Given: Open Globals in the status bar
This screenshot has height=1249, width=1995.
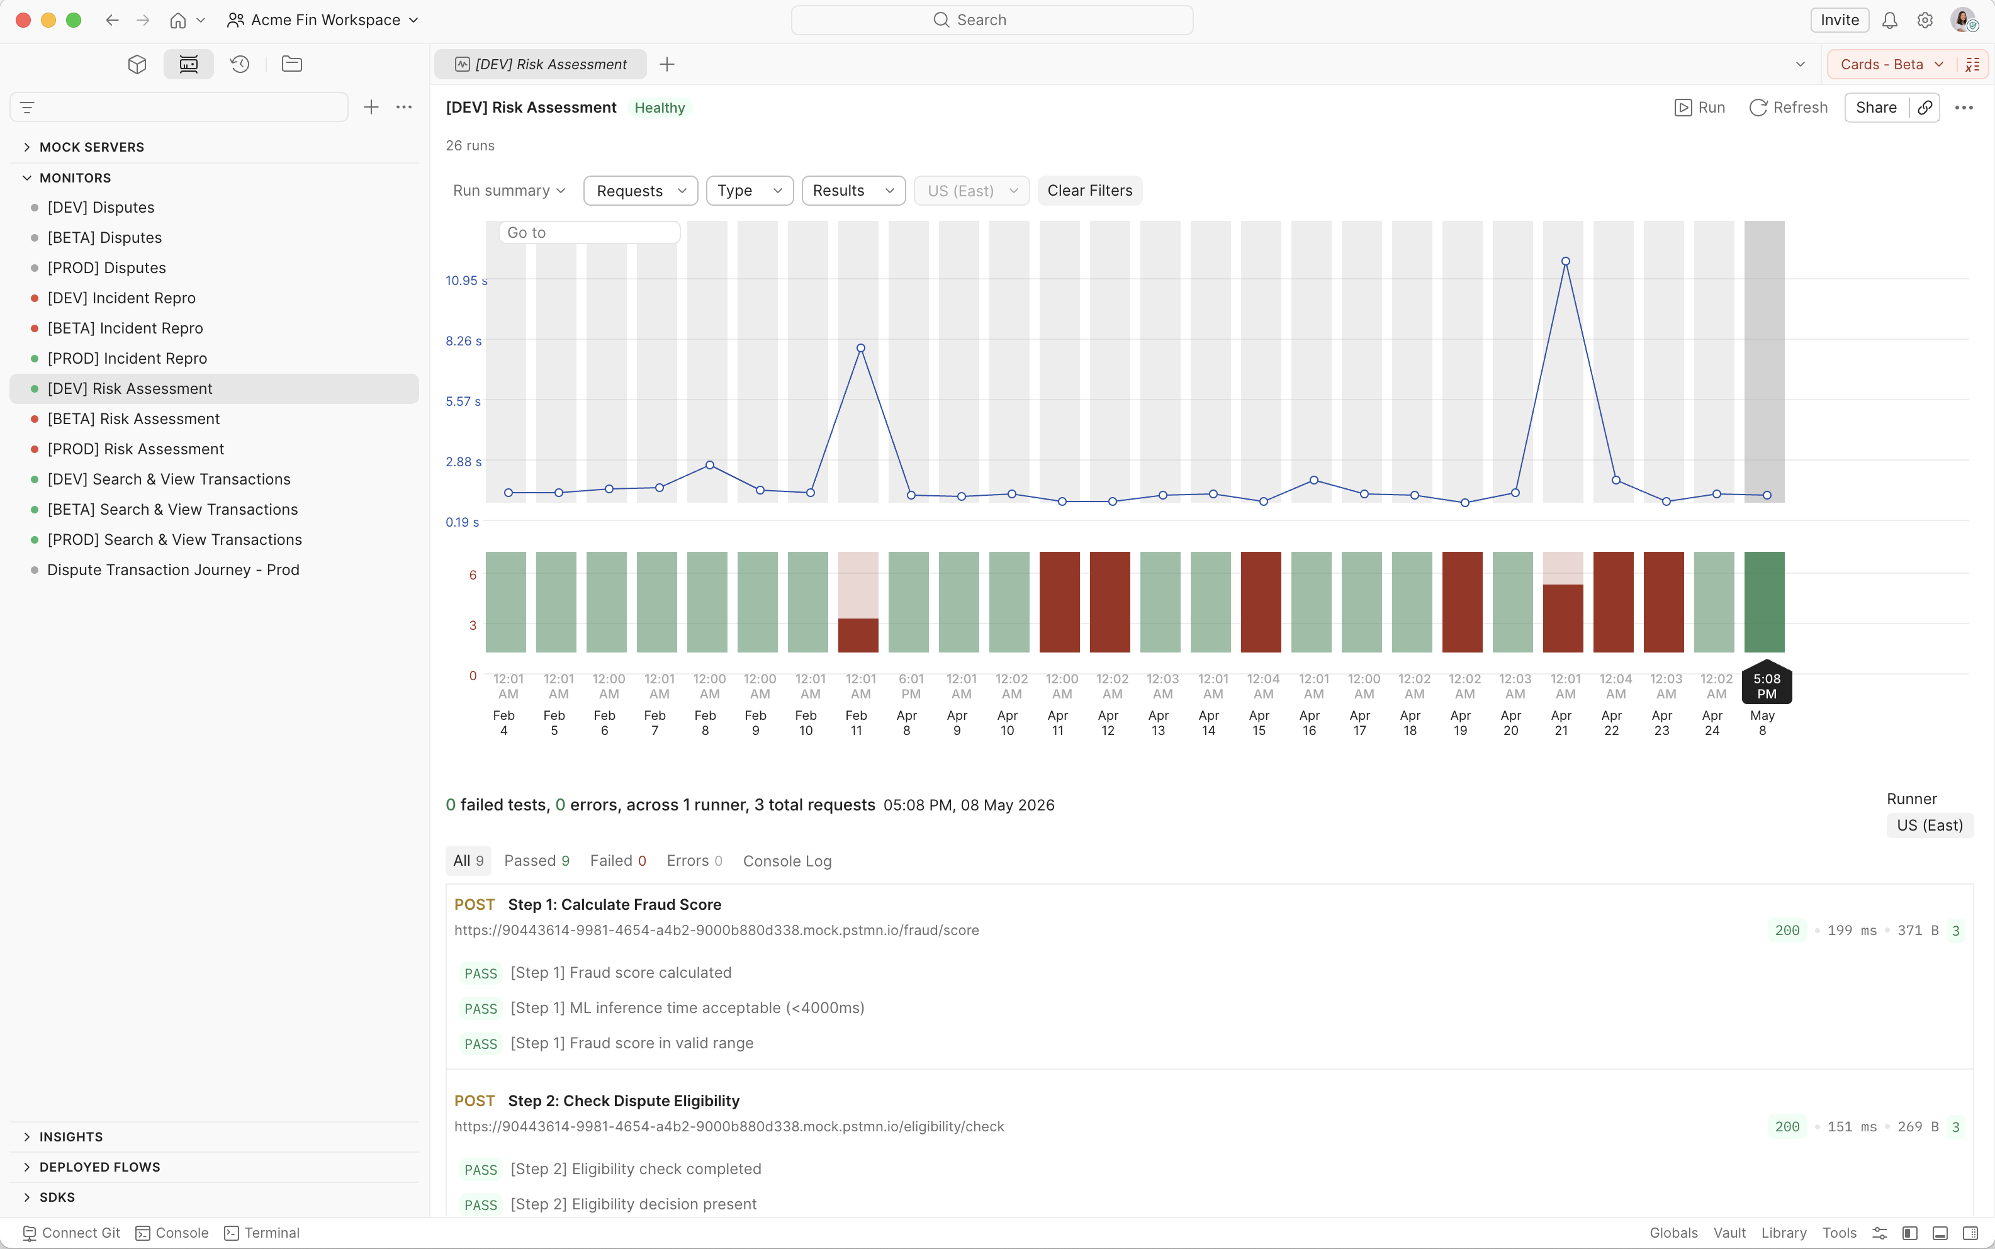Looking at the screenshot, I should [x=1673, y=1233].
